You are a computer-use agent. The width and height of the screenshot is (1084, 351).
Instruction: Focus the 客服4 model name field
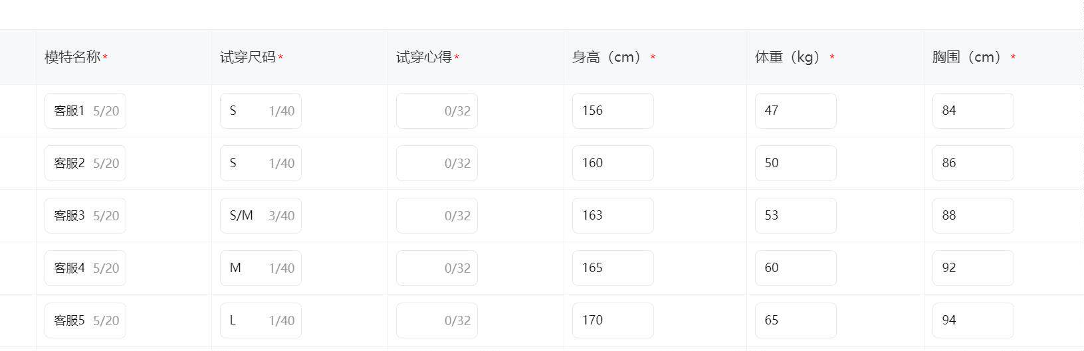tap(84, 268)
